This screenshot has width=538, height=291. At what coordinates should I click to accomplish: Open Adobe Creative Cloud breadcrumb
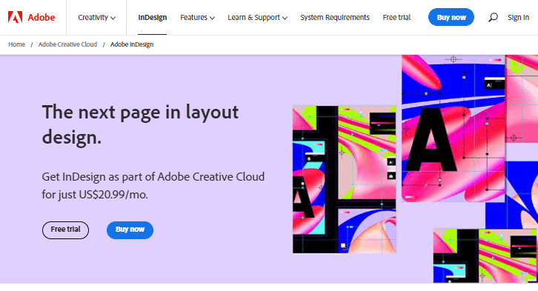[x=67, y=44]
